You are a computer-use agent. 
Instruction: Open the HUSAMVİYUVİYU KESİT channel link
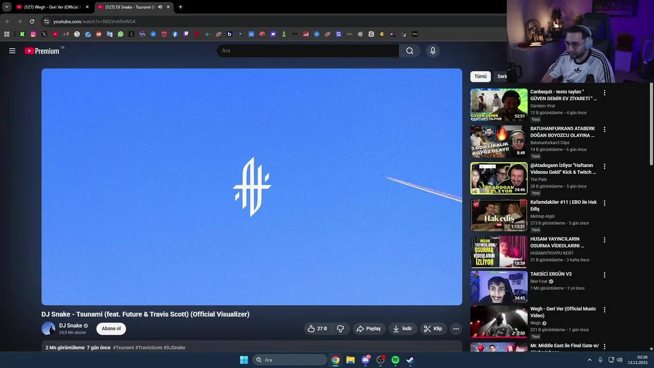click(552, 253)
